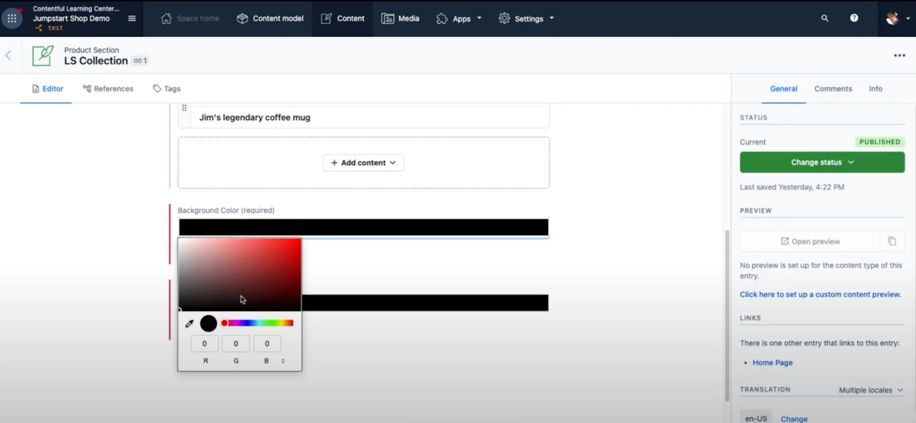The height and width of the screenshot is (423, 916).
Task: Switch to the Comments sidebar tab
Action: coord(833,89)
